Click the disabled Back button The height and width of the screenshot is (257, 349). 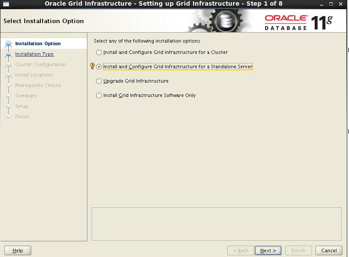[241, 250]
